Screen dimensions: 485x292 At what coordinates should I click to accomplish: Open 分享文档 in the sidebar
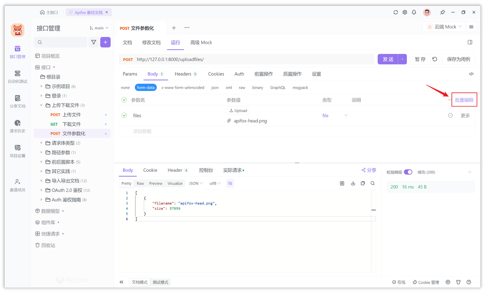[17, 102]
